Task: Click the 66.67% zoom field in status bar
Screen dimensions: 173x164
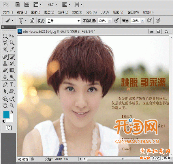Action: pos(23,159)
